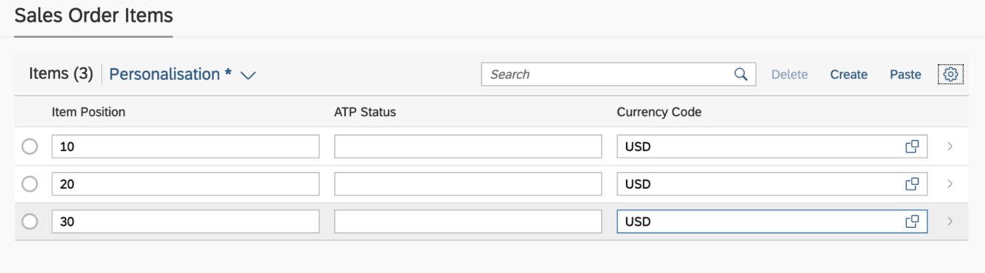Select the radio button for item 30
This screenshot has height=273, width=985.
pos(30,221)
